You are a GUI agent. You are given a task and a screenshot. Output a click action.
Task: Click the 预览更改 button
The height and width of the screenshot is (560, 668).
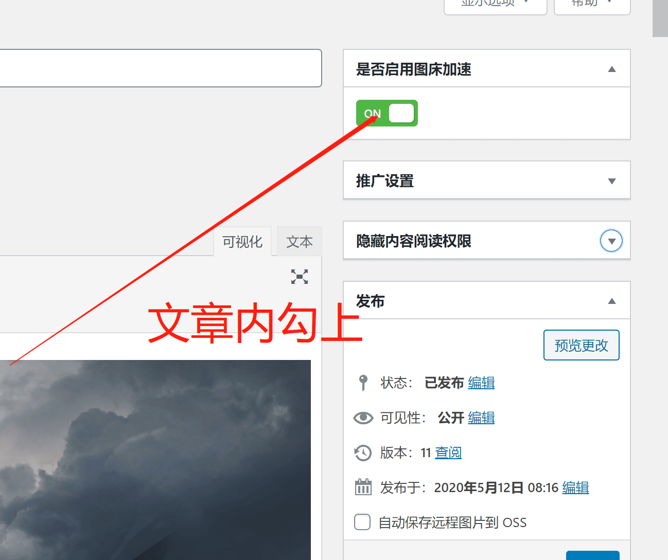pyautogui.click(x=581, y=345)
